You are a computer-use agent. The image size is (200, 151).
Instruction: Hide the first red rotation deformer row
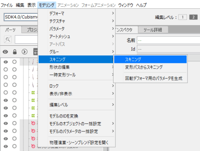click(6, 123)
